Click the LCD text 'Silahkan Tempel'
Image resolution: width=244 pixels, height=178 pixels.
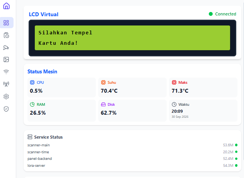[x=65, y=32]
